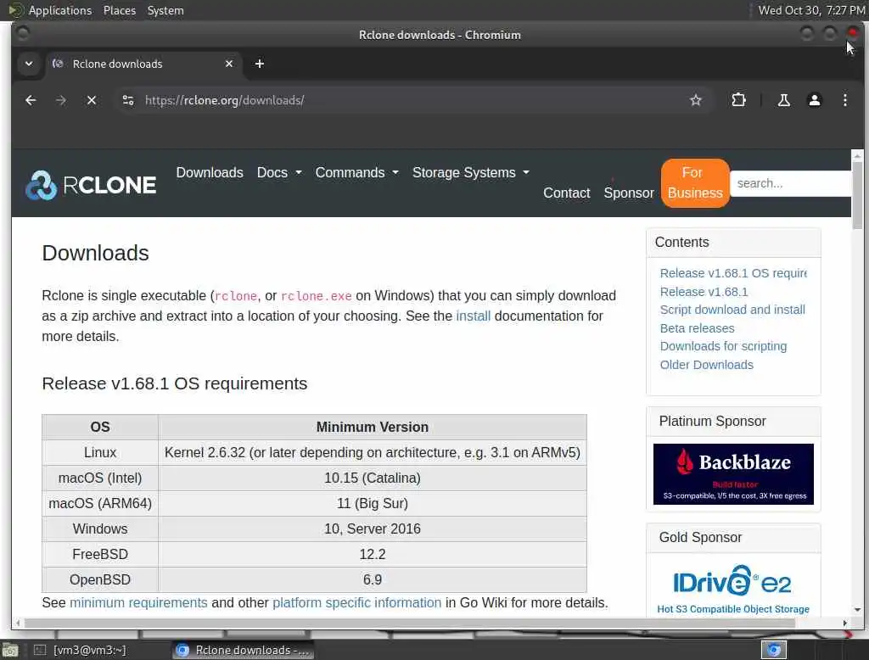Open the Extensions puzzle icon
This screenshot has width=869, height=660.
[x=738, y=100]
